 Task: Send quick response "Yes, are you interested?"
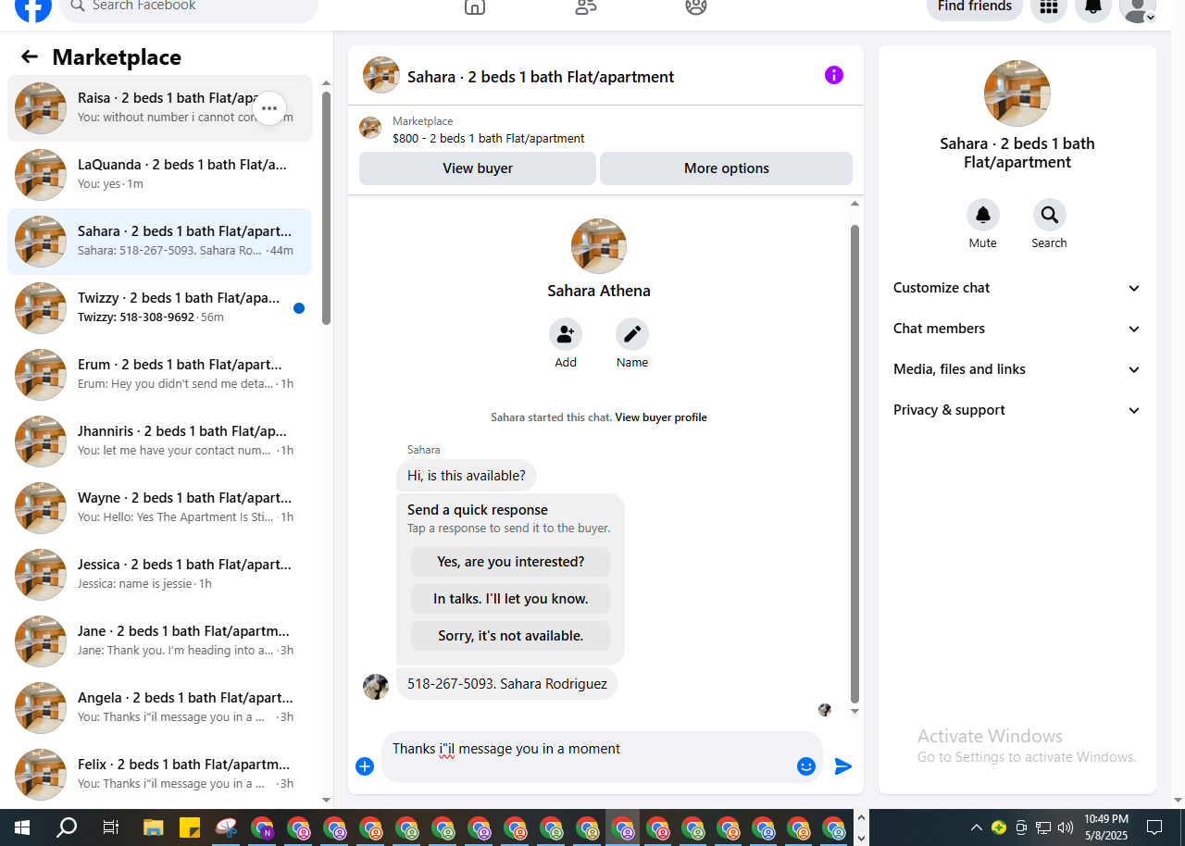(511, 562)
